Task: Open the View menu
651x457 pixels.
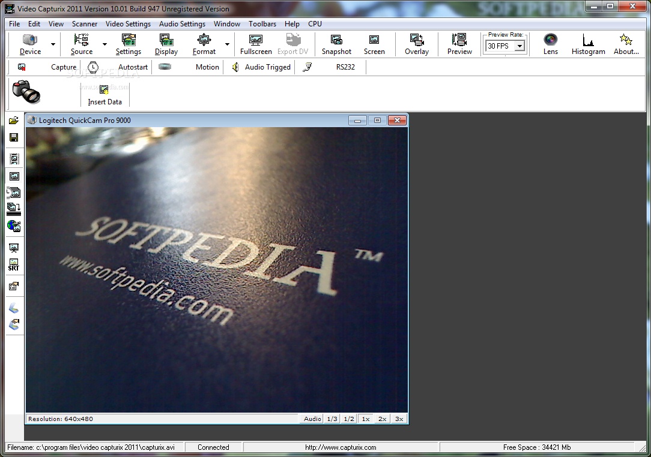Action: pyautogui.click(x=56, y=23)
